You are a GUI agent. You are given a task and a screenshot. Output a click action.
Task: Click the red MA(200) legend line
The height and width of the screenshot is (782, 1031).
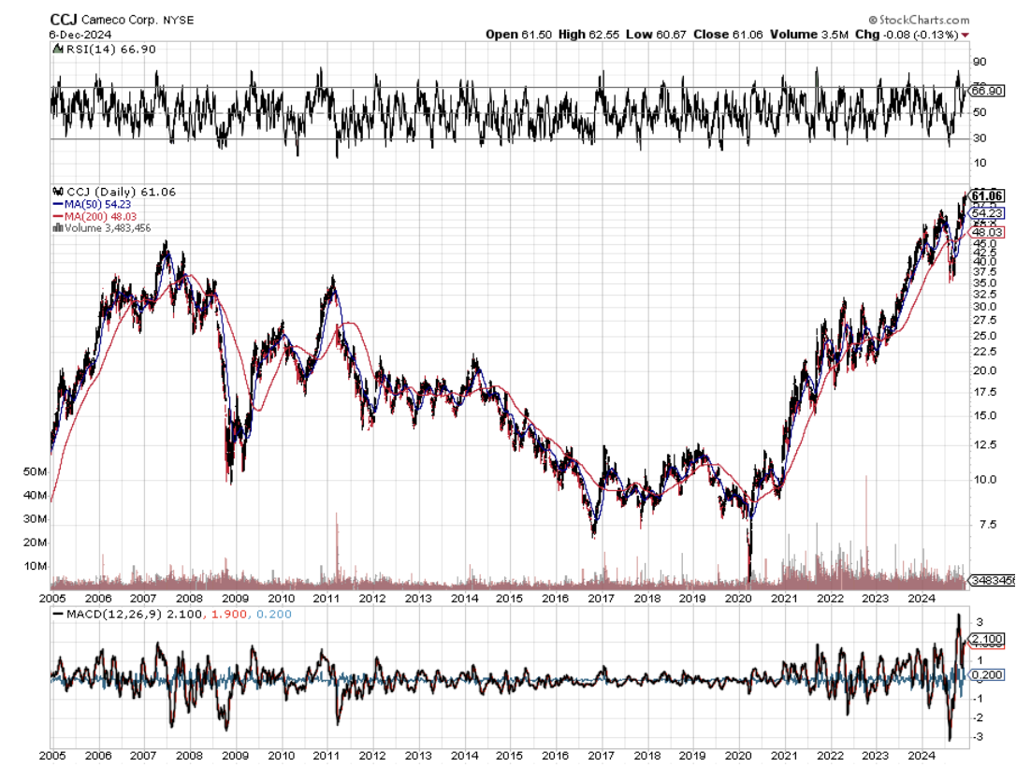tap(58, 215)
